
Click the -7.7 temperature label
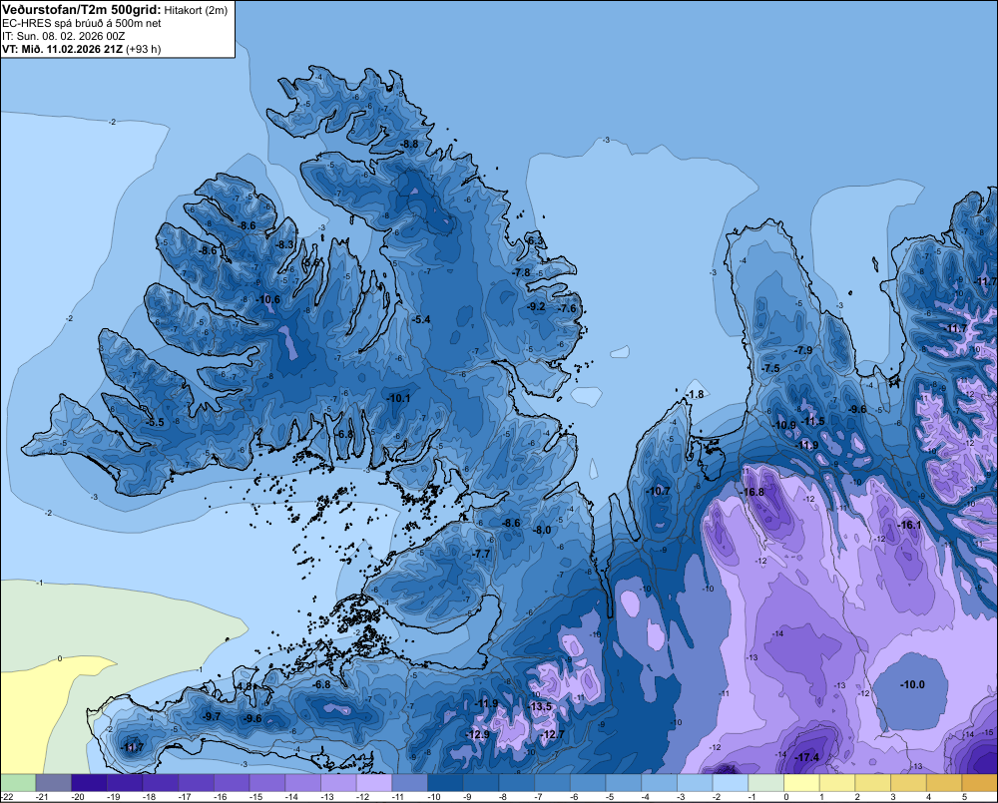(x=482, y=554)
